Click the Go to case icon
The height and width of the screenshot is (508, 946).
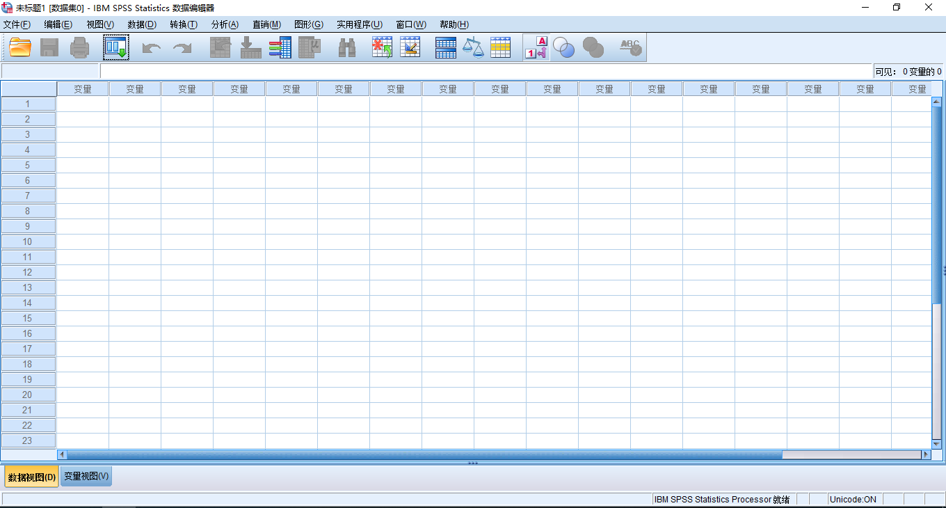[221, 47]
